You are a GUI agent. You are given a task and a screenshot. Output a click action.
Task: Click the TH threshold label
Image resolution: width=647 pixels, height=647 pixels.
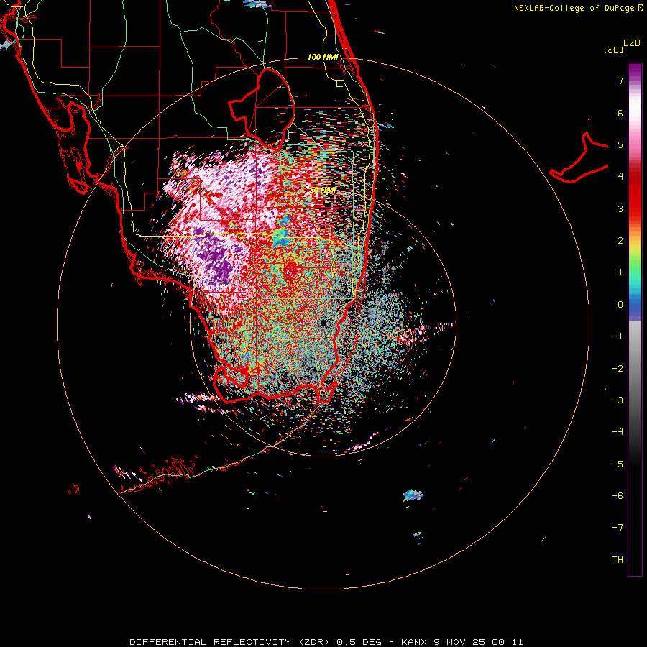pyautogui.click(x=618, y=560)
